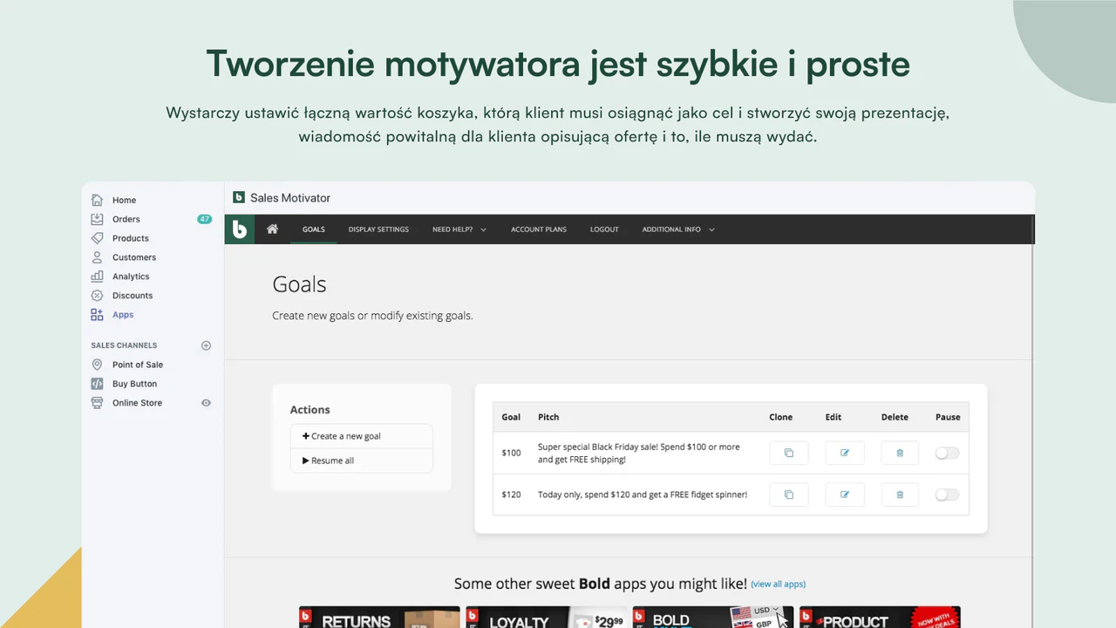Click the Buy Button code icon
Viewport: 1116px width, 628px height.
pyautogui.click(x=97, y=384)
